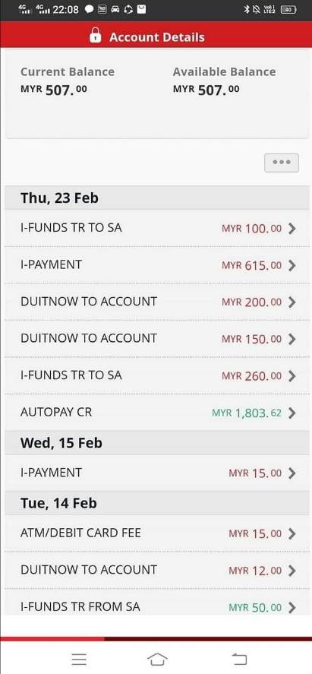Expand chevron for I-PAYMENT MYR 15.00

[292, 473]
